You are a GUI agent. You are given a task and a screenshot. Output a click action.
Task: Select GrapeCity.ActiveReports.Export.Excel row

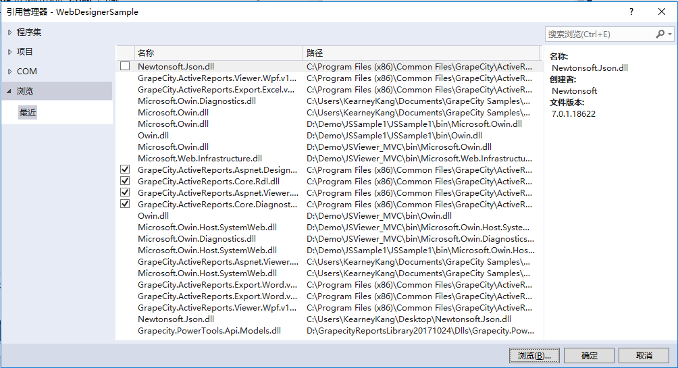coord(330,90)
